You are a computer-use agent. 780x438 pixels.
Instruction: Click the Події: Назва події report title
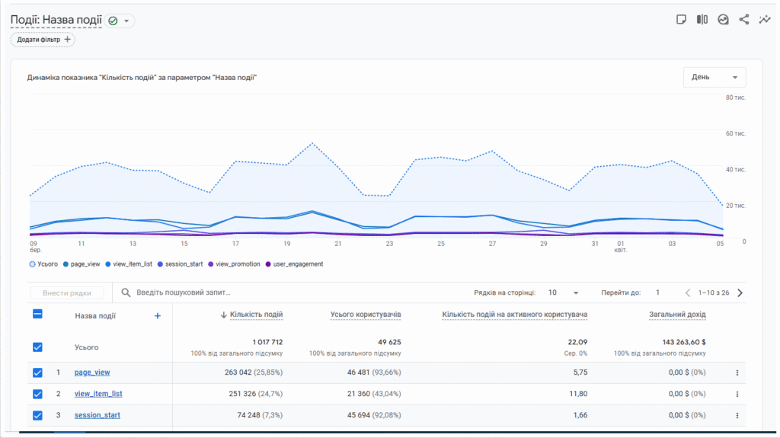[56, 20]
